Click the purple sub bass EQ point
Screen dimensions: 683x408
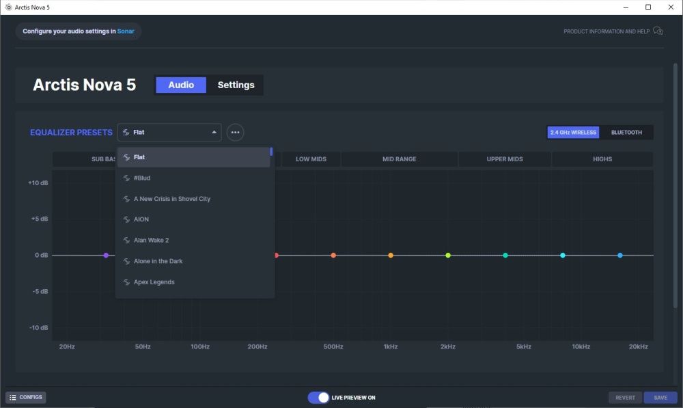[x=106, y=255]
